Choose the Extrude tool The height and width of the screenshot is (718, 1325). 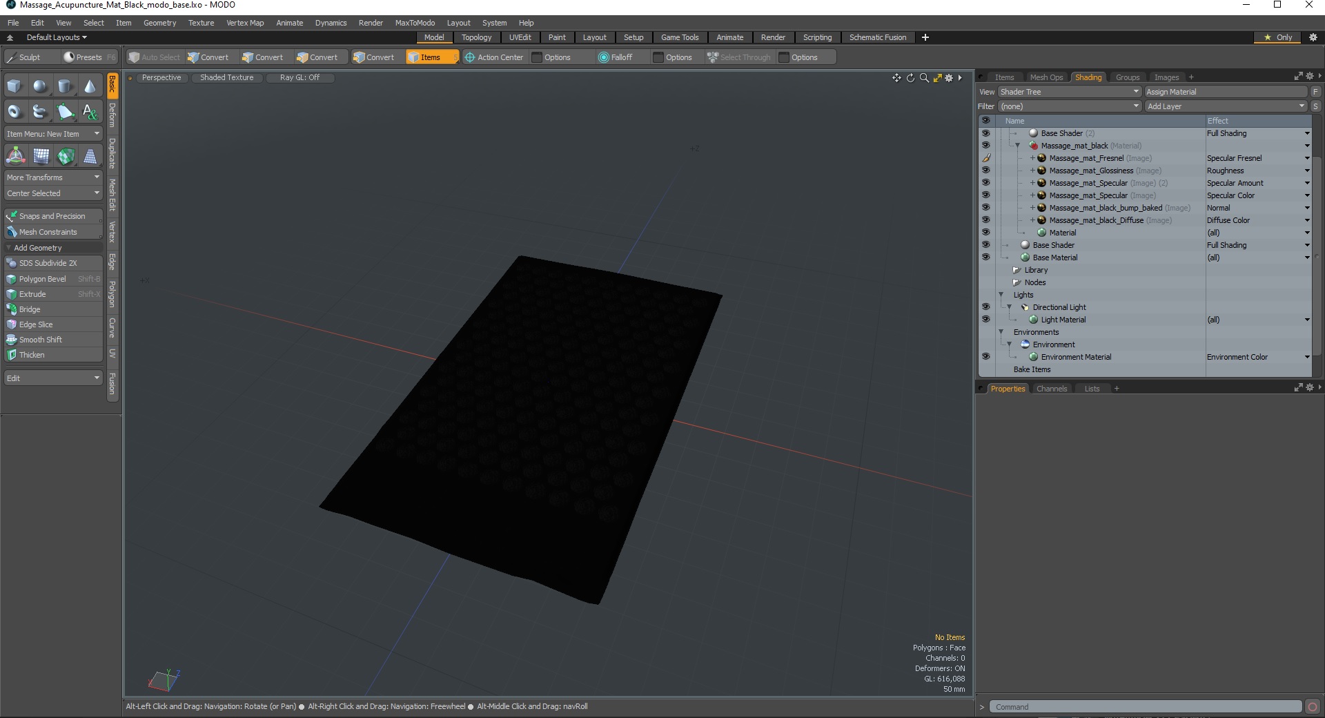point(53,294)
